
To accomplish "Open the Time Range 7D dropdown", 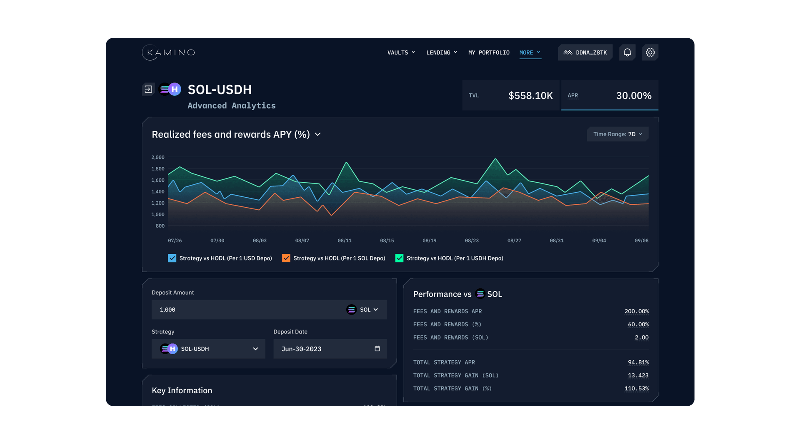I will [617, 134].
